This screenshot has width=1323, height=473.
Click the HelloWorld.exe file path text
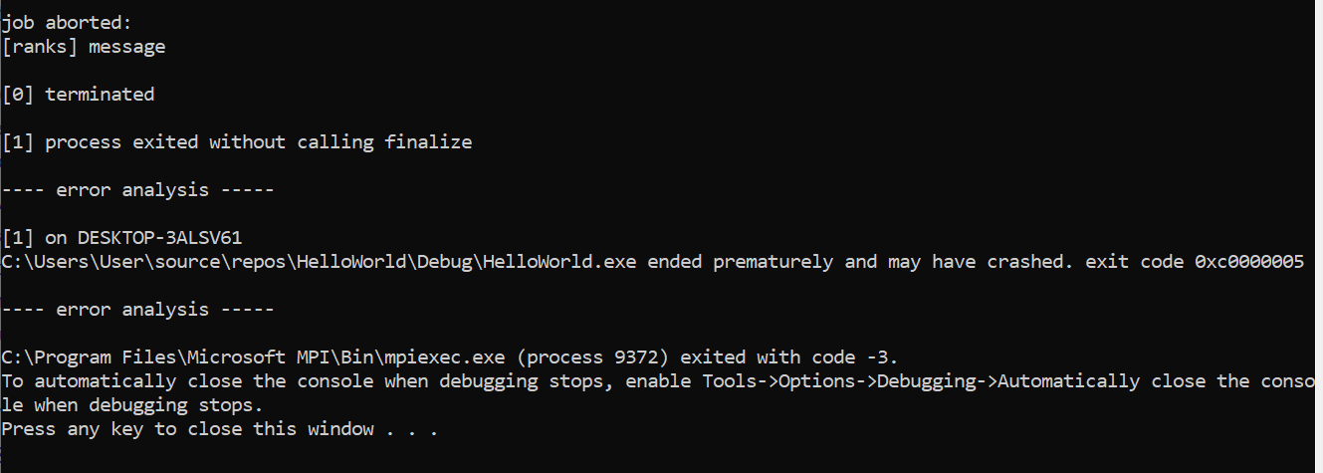(320, 262)
